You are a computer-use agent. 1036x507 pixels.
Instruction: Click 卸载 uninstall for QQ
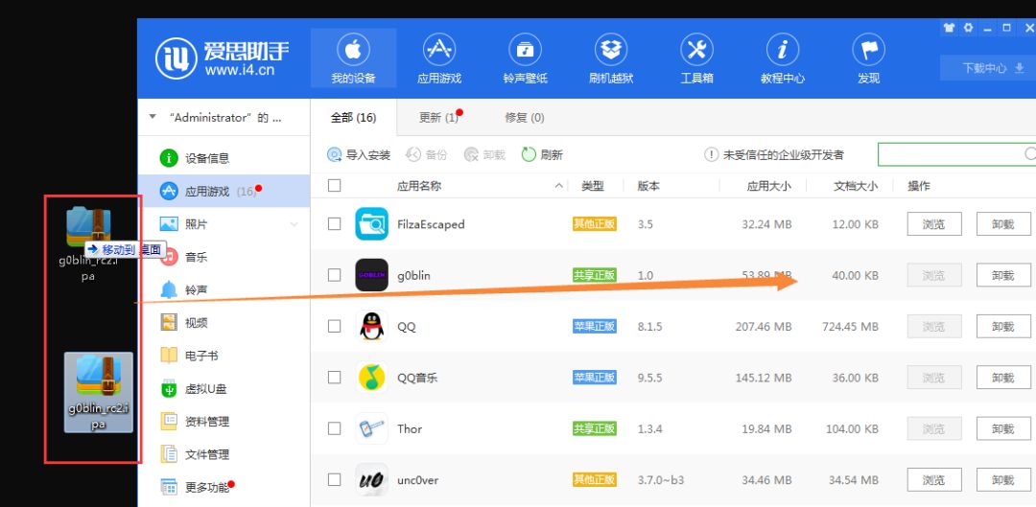coord(1003,326)
